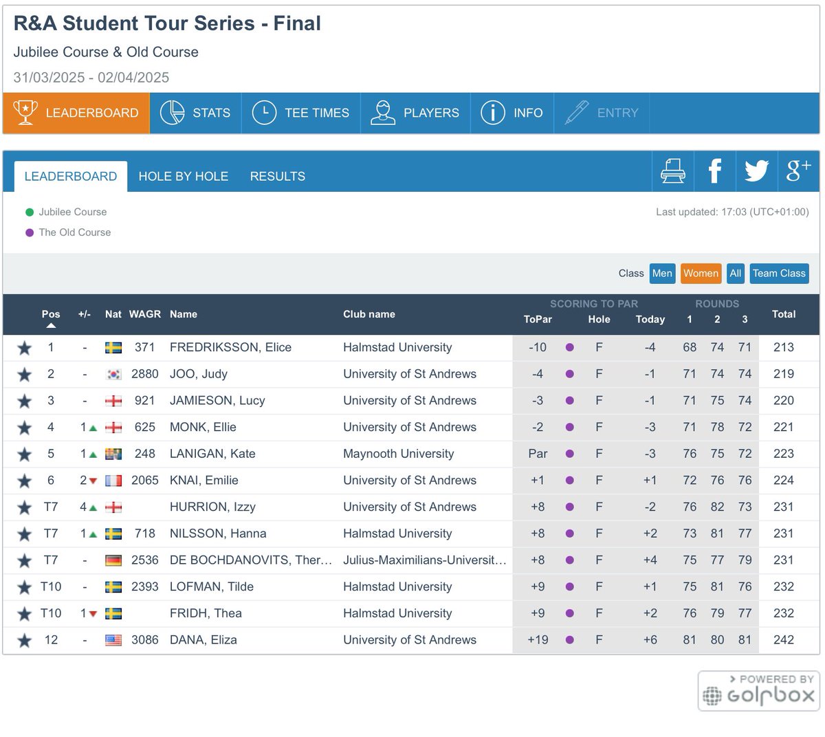
Task: Star the JAMIESON, Lucy row
Action: (x=25, y=401)
